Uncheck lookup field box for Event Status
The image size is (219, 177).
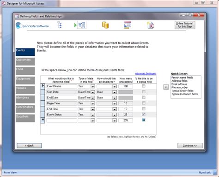pyautogui.click(x=144, y=114)
